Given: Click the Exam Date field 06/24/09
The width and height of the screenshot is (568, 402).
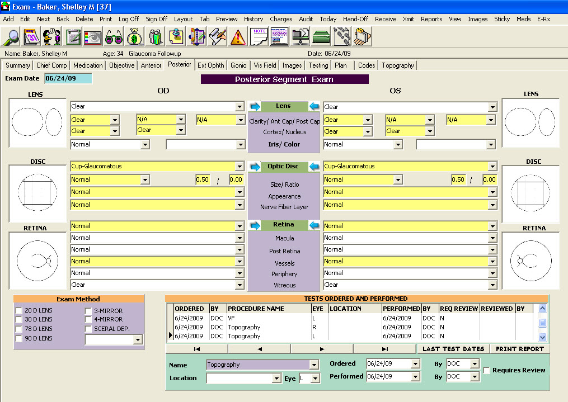Looking at the screenshot, I should point(68,78).
